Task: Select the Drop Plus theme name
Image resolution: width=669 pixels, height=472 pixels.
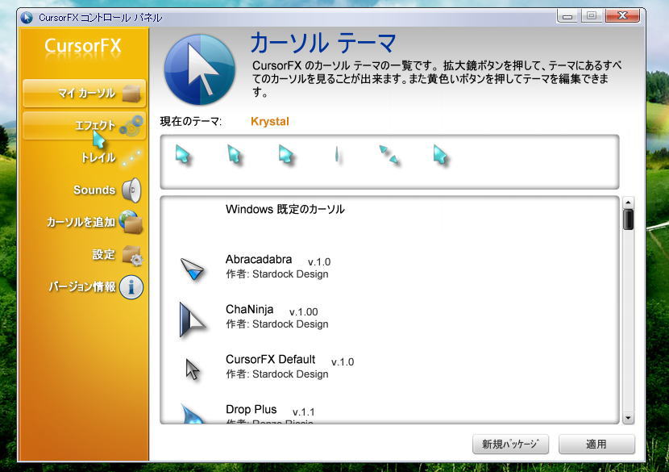Action: 251,409
